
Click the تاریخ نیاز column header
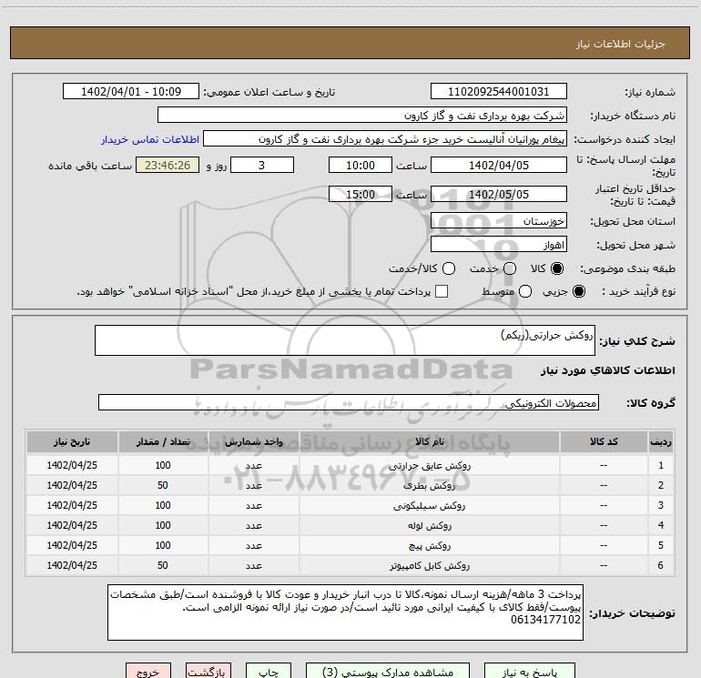(72, 441)
